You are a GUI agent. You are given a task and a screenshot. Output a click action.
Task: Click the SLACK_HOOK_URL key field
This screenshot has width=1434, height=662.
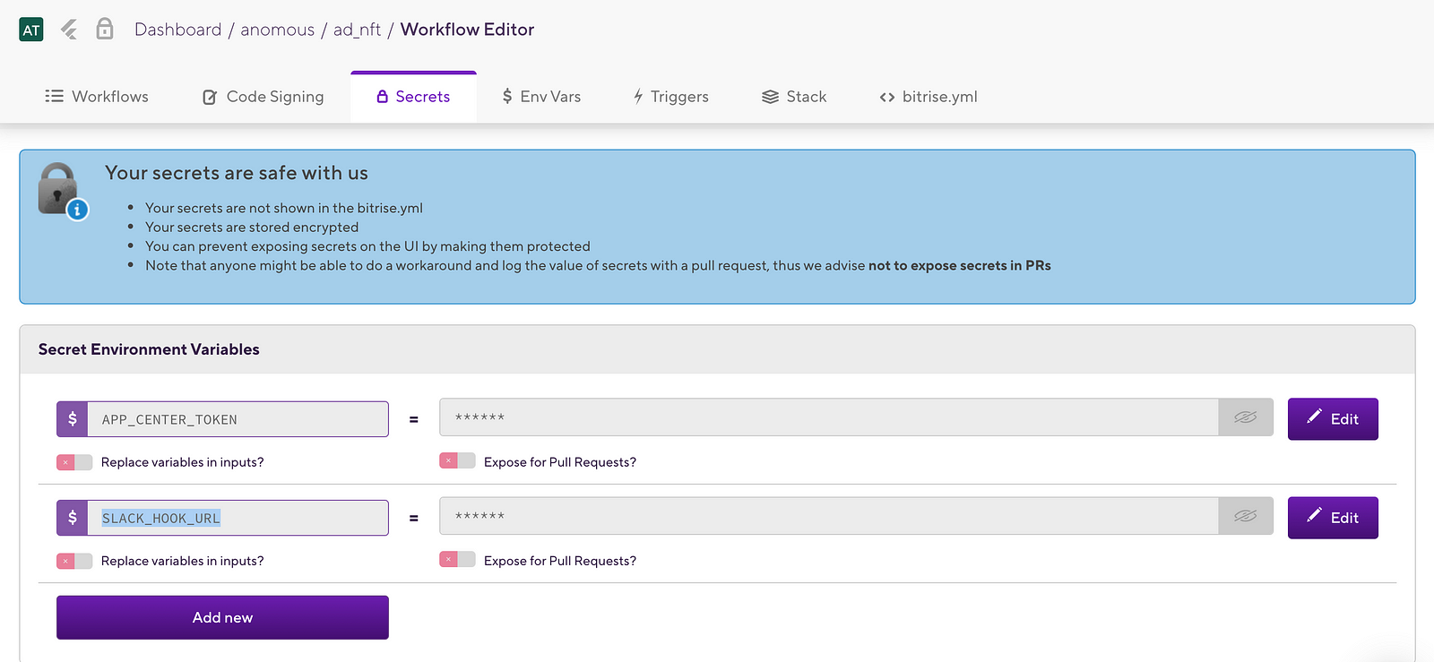(238, 518)
